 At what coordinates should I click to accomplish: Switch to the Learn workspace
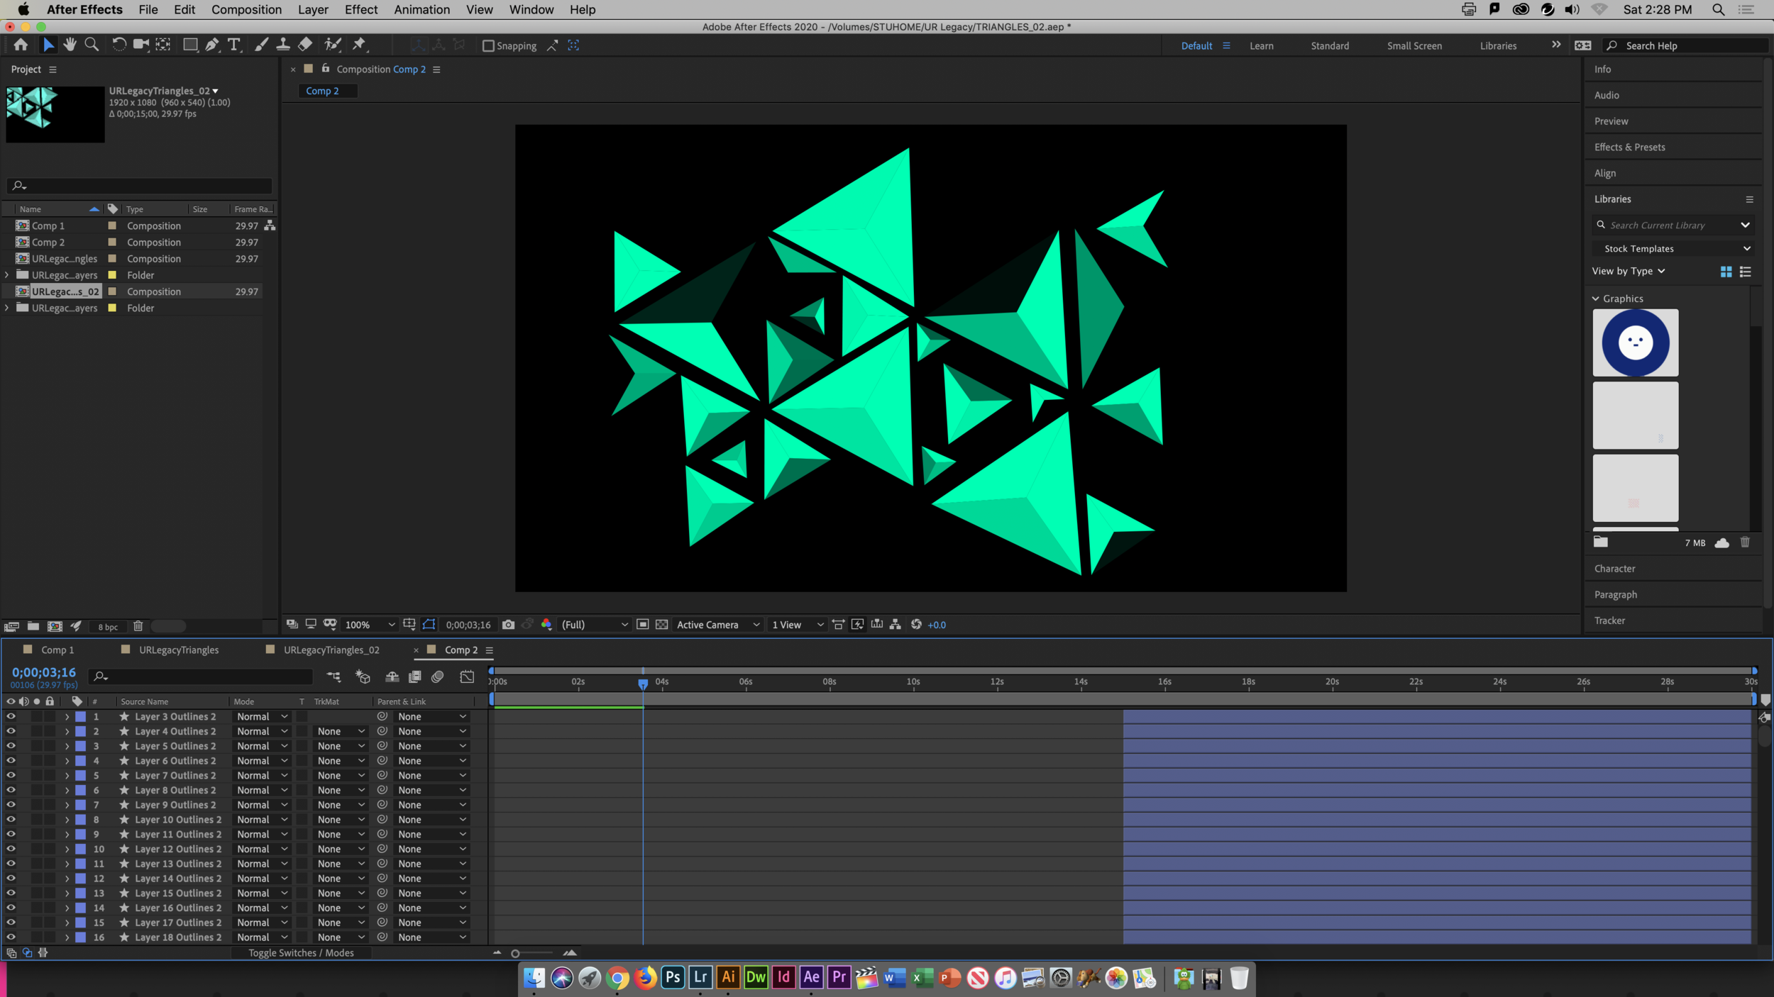click(x=1261, y=46)
